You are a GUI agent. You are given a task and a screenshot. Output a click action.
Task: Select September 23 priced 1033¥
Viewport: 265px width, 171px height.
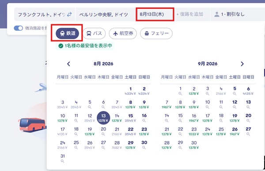pos(194,131)
